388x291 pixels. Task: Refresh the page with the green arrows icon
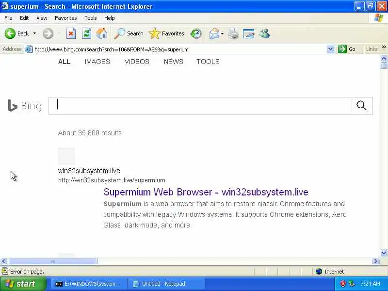[87, 33]
